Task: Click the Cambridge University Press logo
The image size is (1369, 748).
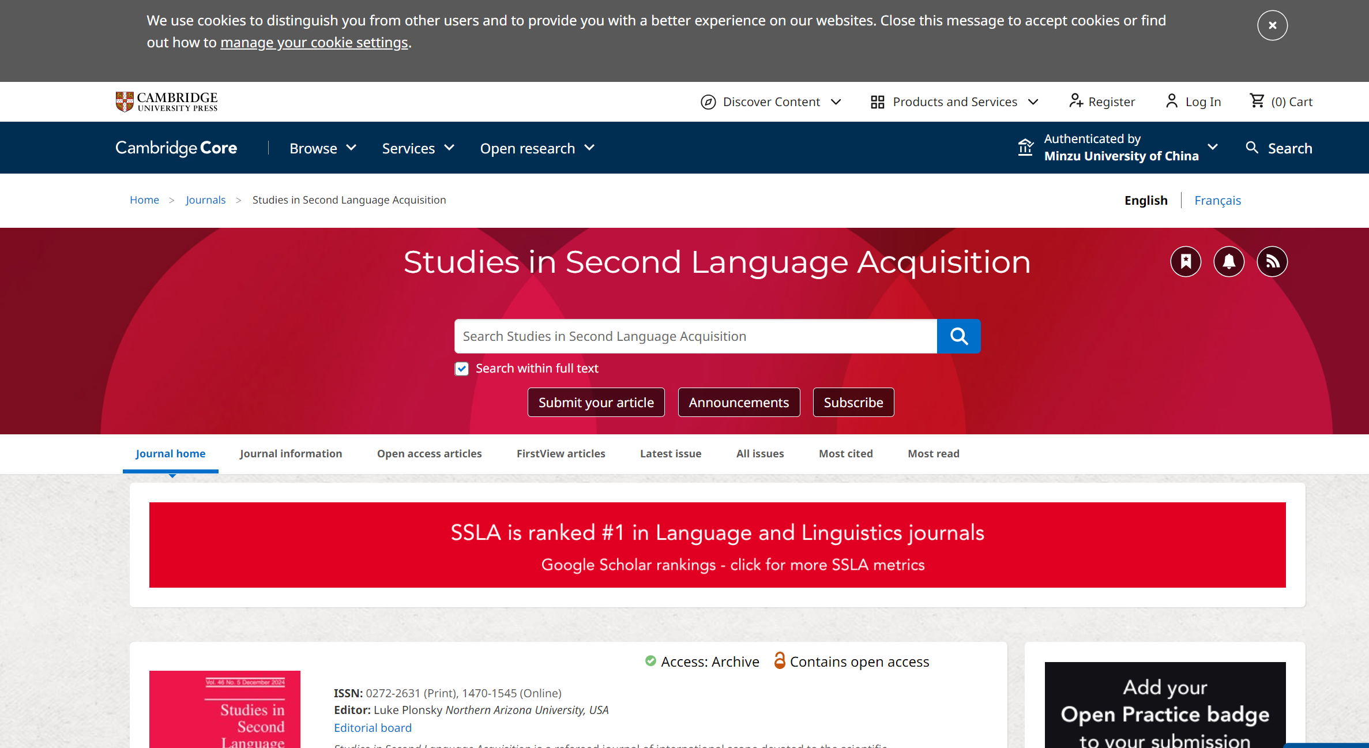Action: pyautogui.click(x=167, y=102)
